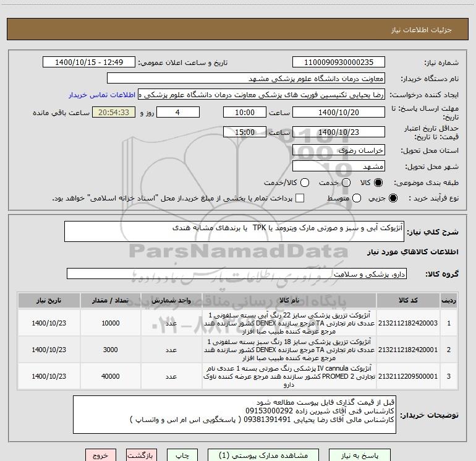Screen dimensions: 476x461
Task: Open the اطلاعات تماس خریدار link
Action: click(x=102, y=95)
